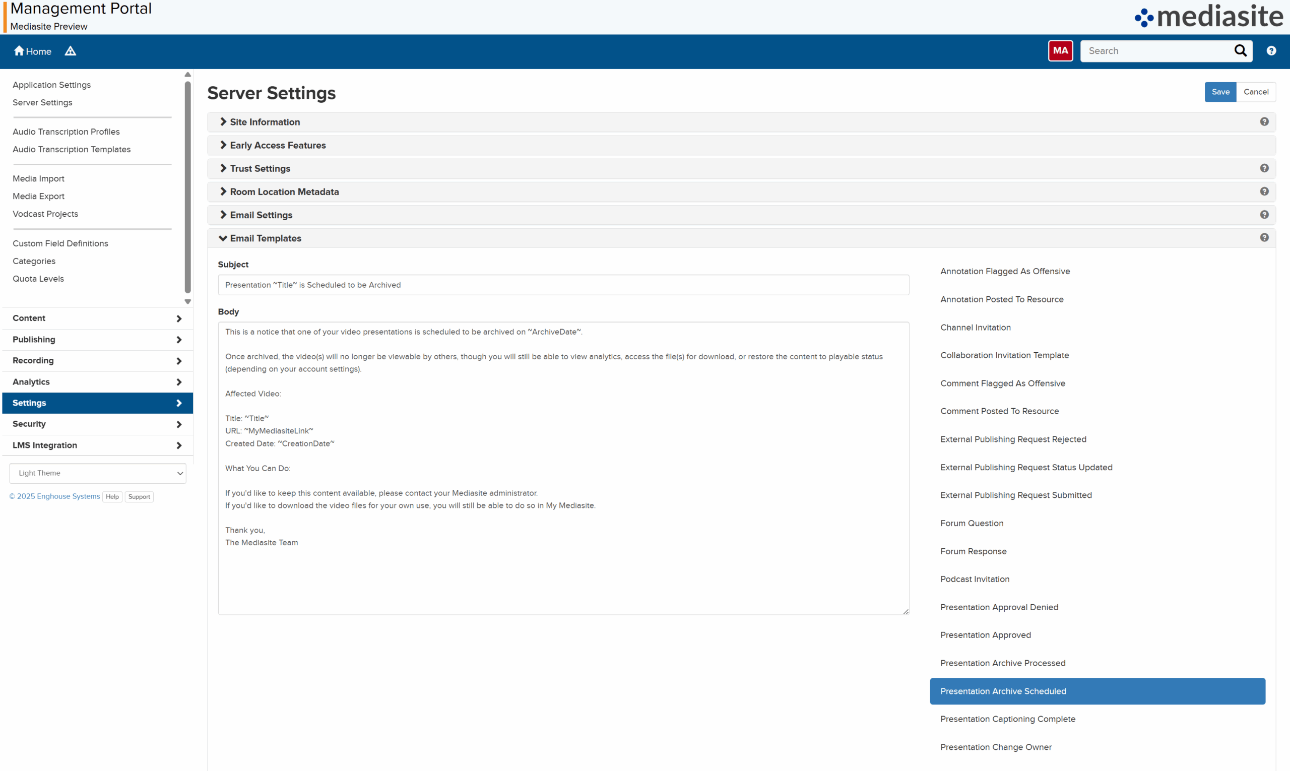
Task: Open the warning triangle alerts icon
Action: coord(70,51)
